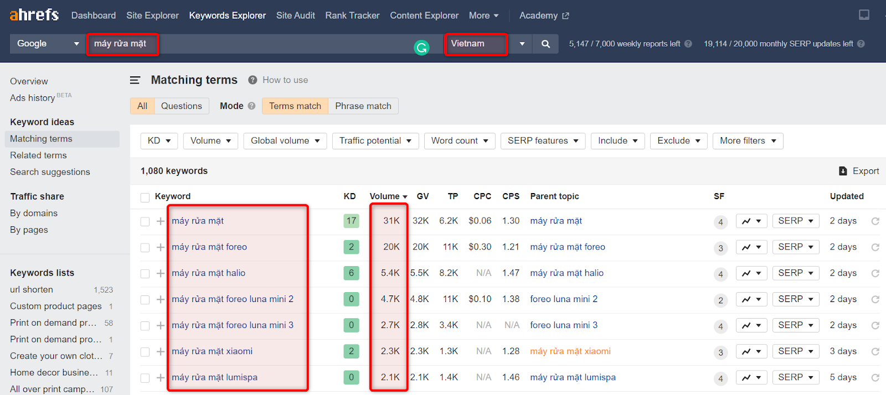886x395 pixels.
Task: Refresh the máy rửa mặt lumispa row
Action: 875,377
